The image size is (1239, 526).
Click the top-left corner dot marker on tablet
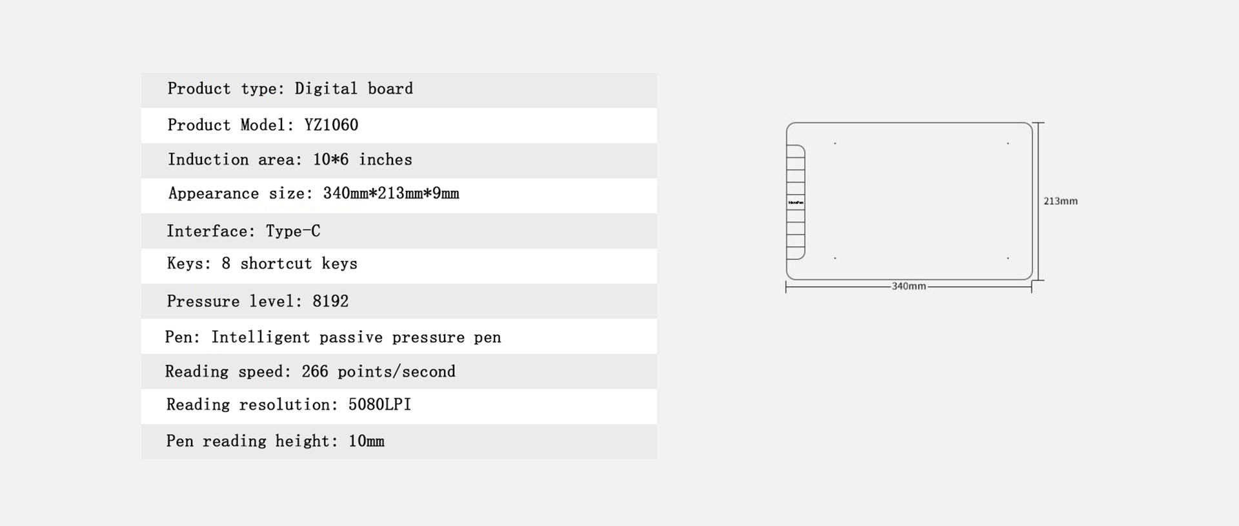click(835, 143)
